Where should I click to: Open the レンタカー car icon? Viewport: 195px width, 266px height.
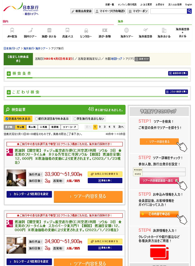86,30
